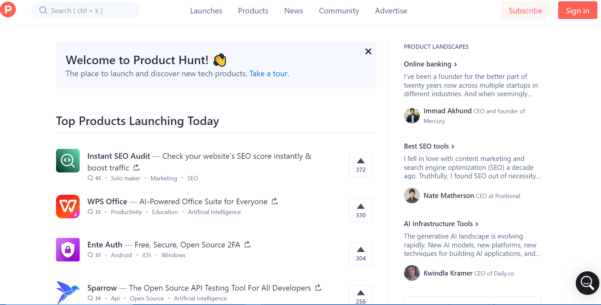Open Sparrow title link
The width and height of the screenshot is (601, 305).
(x=102, y=288)
